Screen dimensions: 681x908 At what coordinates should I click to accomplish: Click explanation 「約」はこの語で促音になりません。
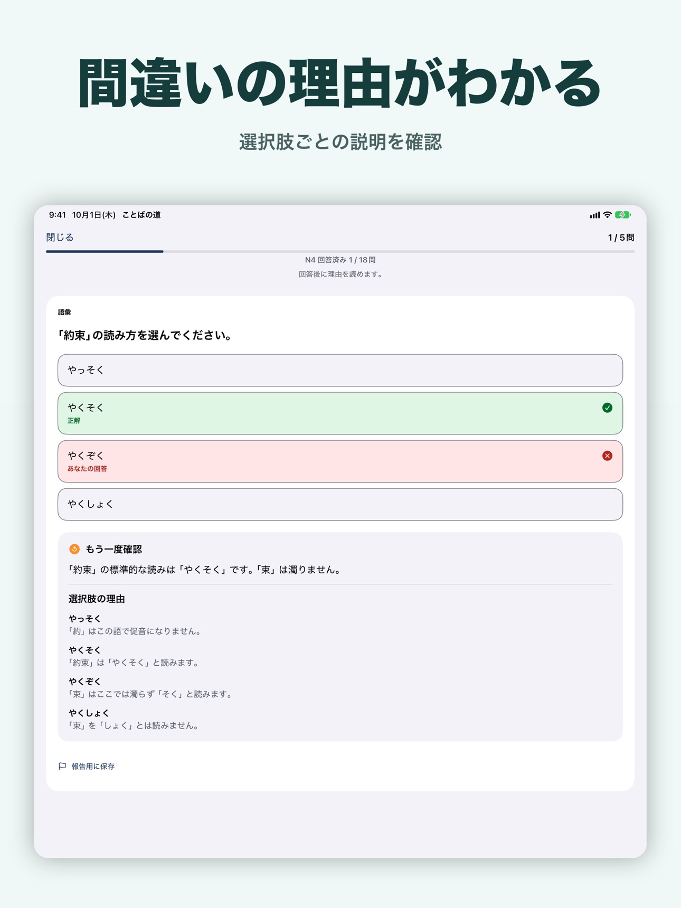[136, 631]
